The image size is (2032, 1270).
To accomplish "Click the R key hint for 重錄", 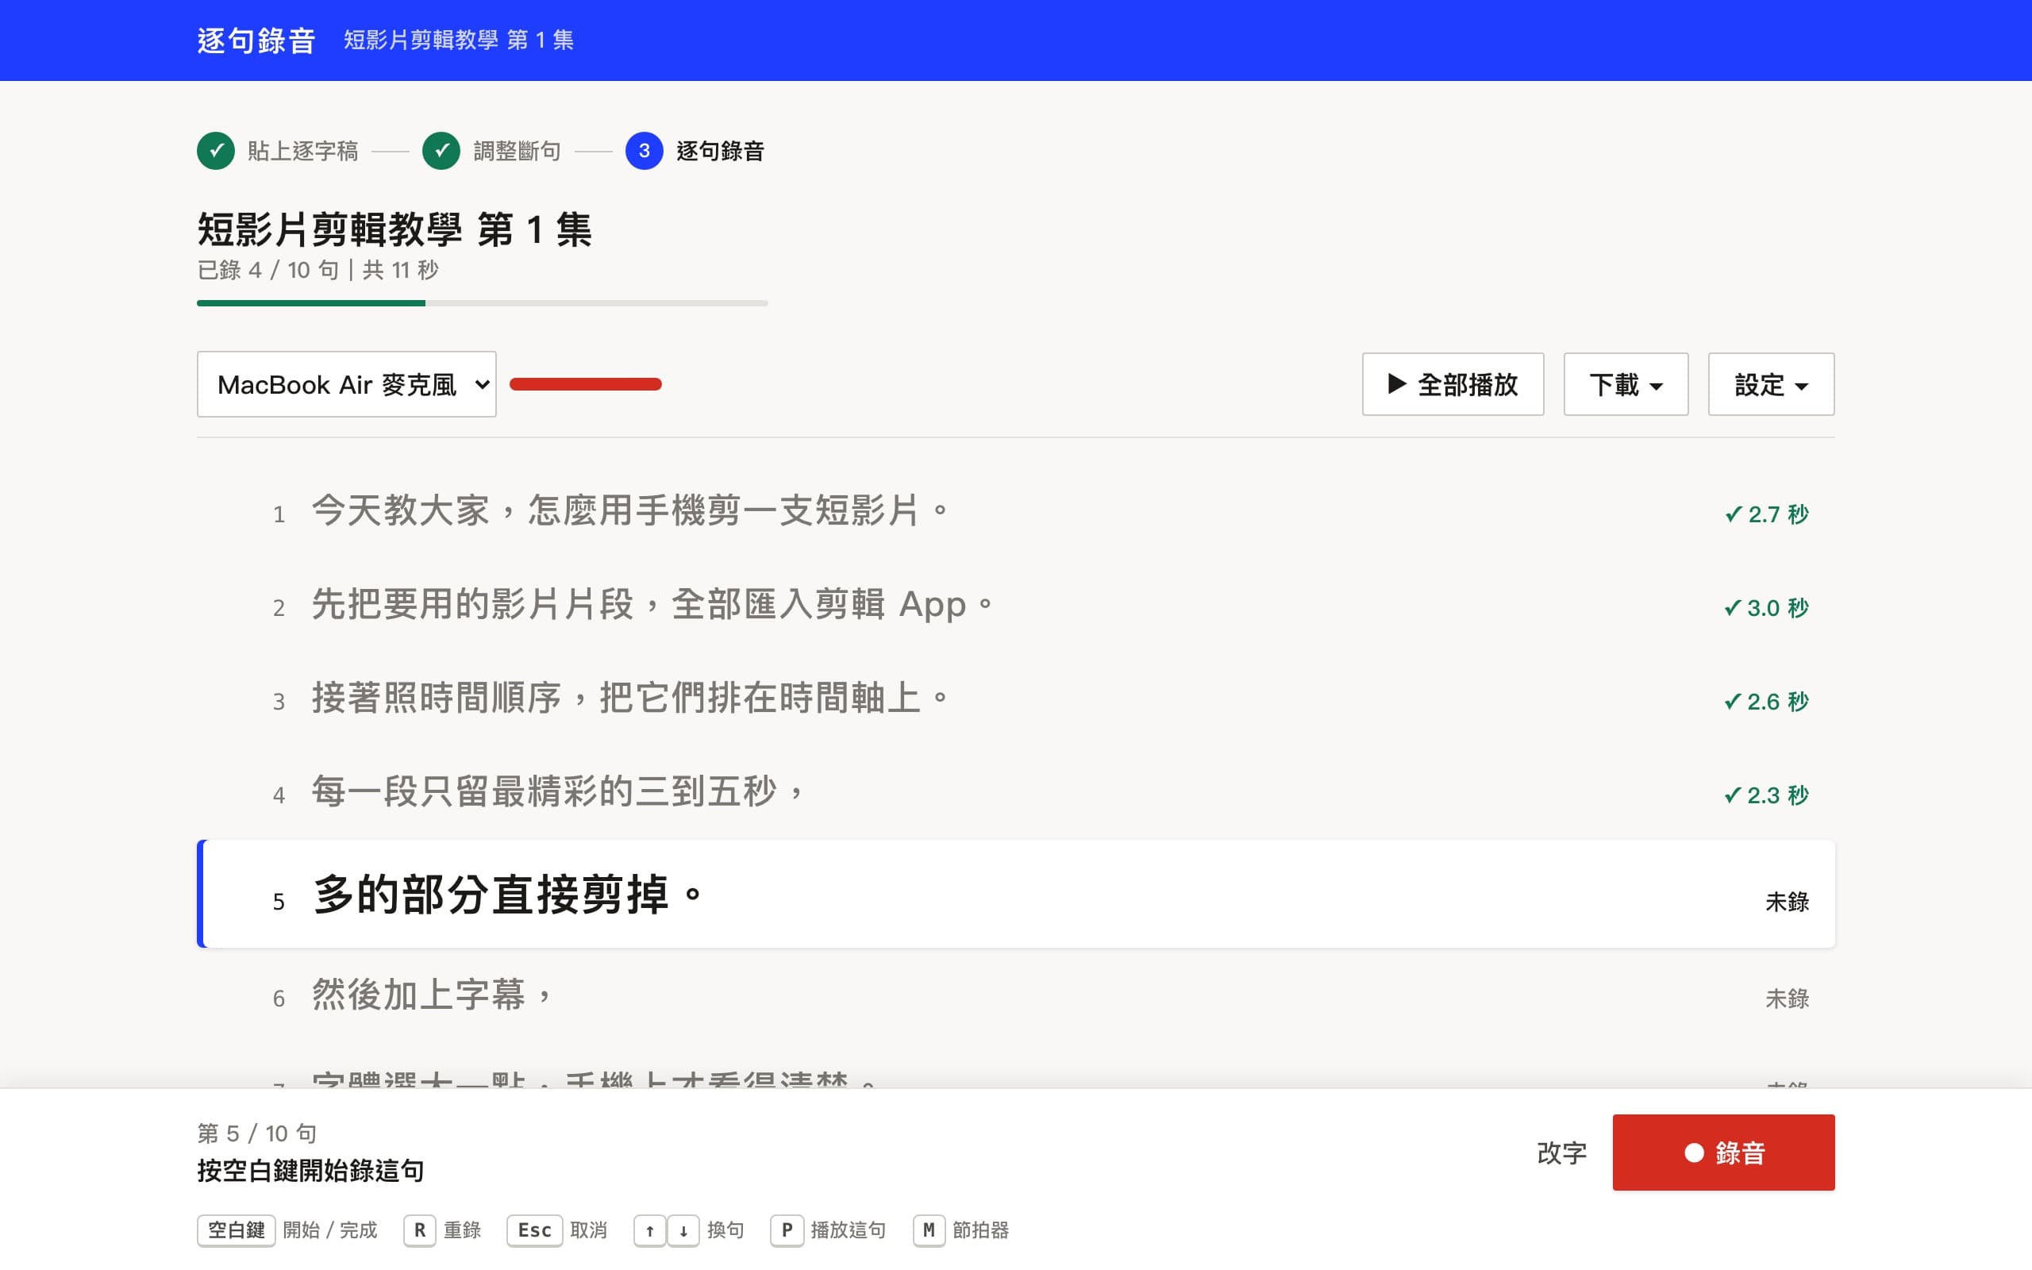I will (419, 1230).
